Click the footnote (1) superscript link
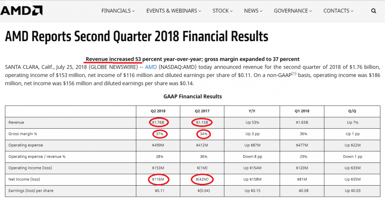This screenshot has height=201, width=385. (x=294, y=74)
